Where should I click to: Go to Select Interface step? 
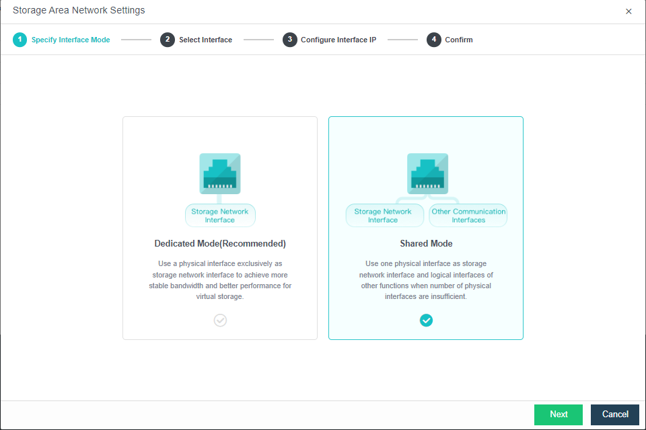click(x=205, y=40)
